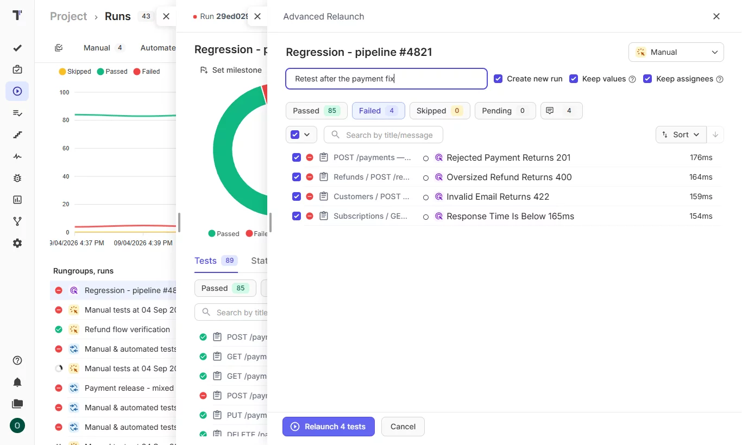742x445 pixels.
Task: Click Keep assignees help icon
Action: click(720, 79)
